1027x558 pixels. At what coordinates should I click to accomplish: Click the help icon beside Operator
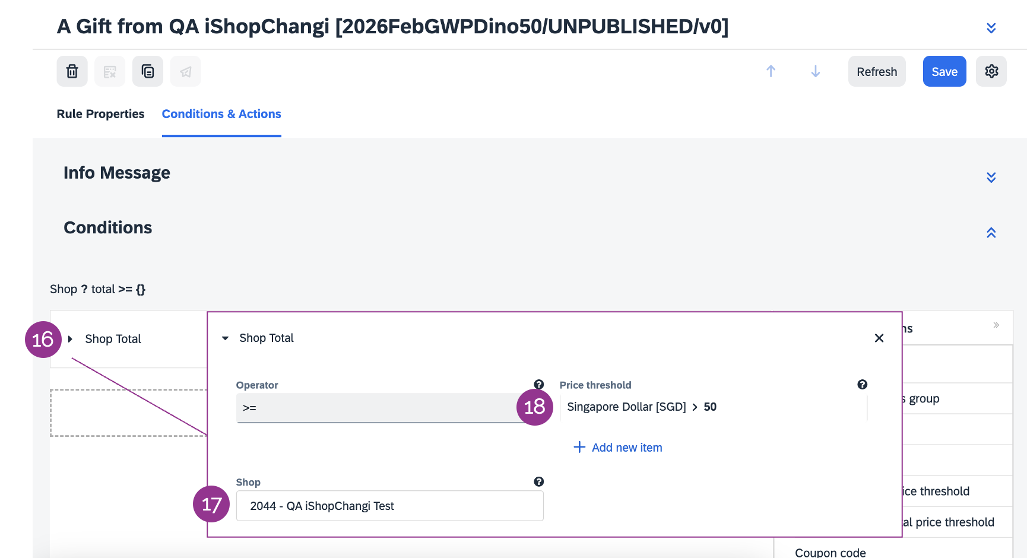pos(538,385)
